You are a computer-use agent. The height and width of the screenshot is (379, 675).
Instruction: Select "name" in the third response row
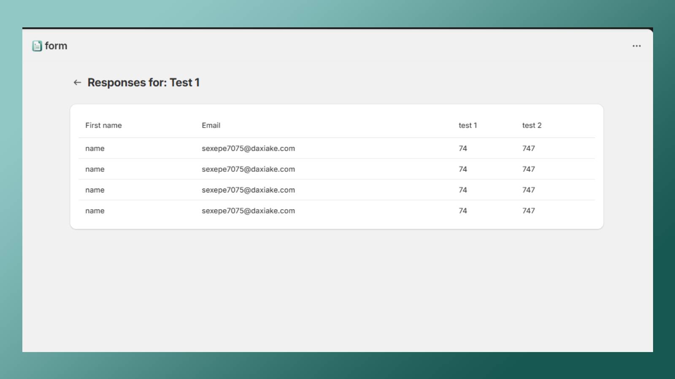pos(94,190)
